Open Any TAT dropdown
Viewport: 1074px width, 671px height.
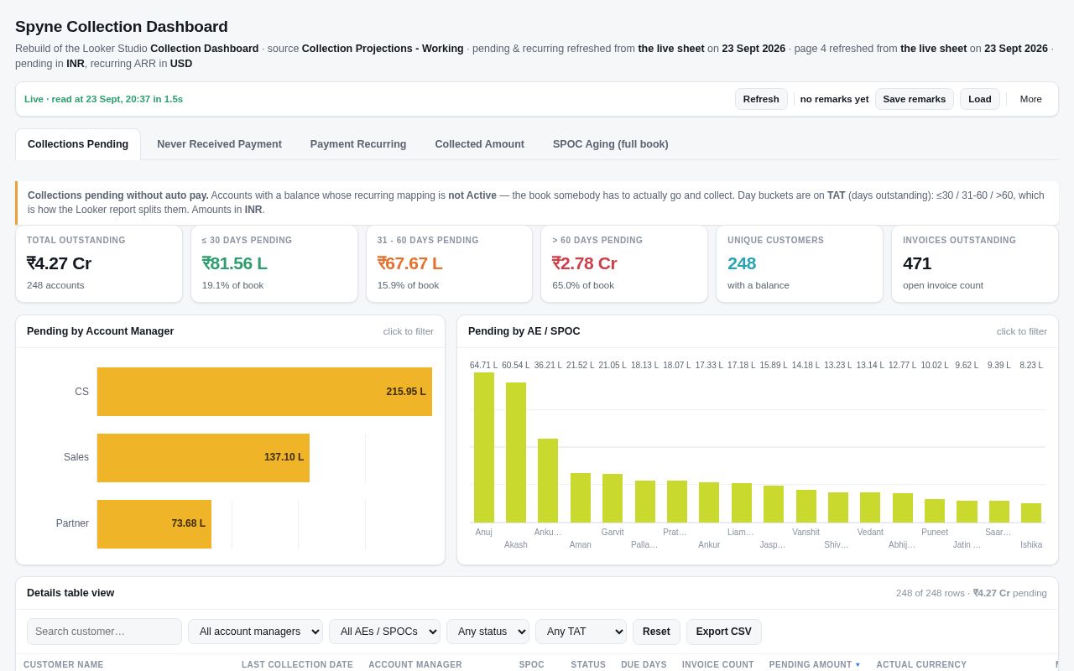coord(581,632)
